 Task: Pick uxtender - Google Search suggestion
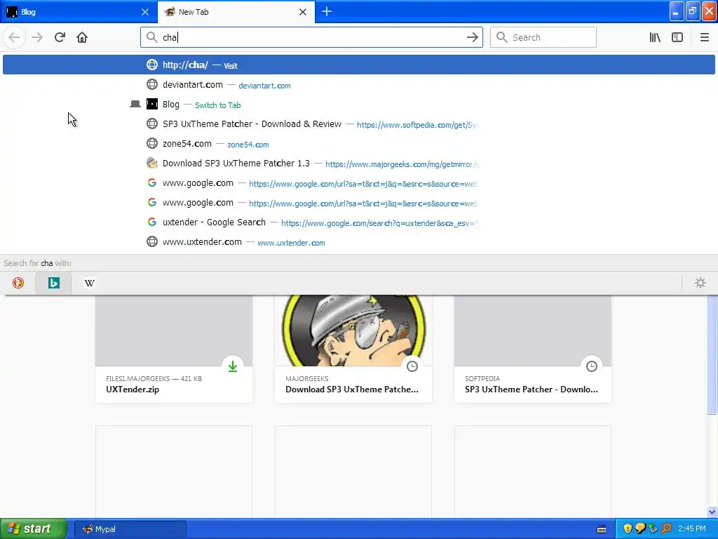(359, 222)
